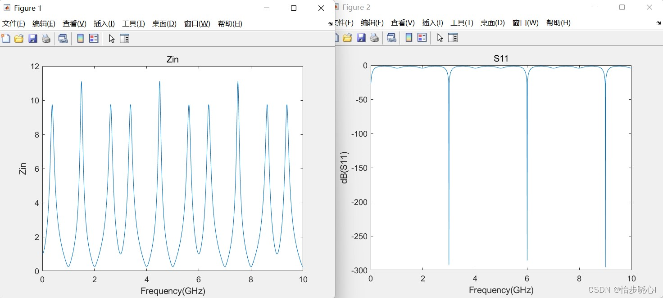Image resolution: width=663 pixels, height=298 pixels.
Task: Click the MATLAB logo in Figure 1 title bar
Action: pyautogui.click(x=7, y=8)
